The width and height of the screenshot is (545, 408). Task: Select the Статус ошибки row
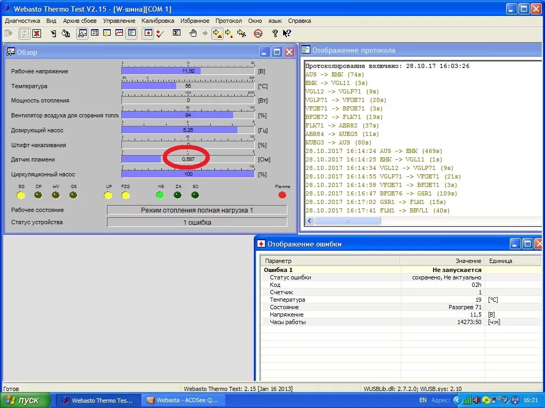(x=401, y=277)
